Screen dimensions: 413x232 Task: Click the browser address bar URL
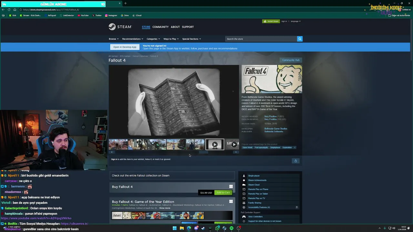click(x=51, y=10)
